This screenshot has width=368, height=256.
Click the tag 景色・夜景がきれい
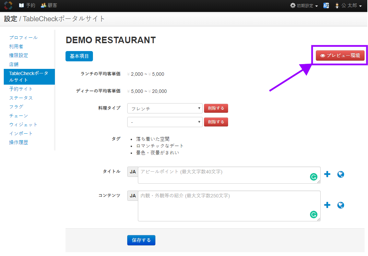[158, 153]
